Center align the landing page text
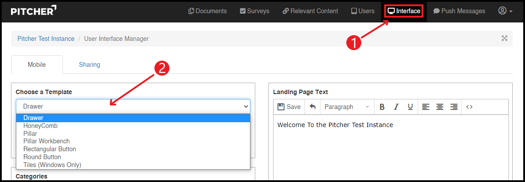Viewport: 525px width, 182px height. [x=440, y=107]
